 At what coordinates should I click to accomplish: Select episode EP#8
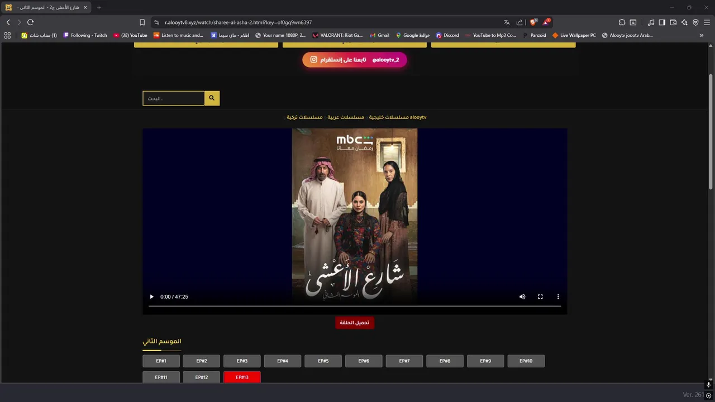coord(445,361)
